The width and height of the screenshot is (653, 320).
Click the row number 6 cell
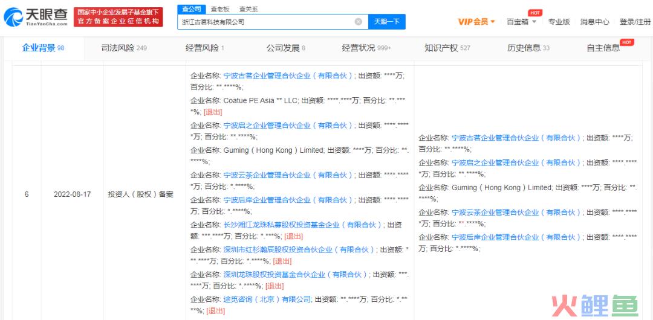27,194
